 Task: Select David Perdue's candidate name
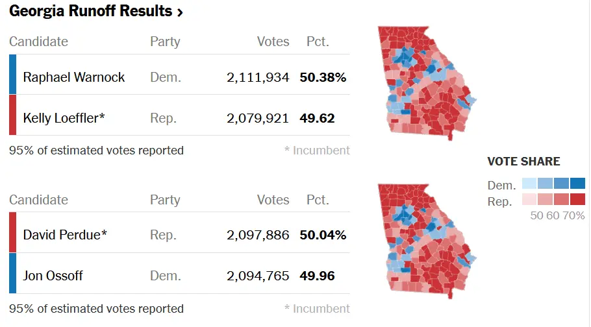click(x=65, y=235)
